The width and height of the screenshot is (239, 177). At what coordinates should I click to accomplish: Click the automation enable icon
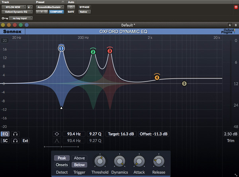[71, 7]
